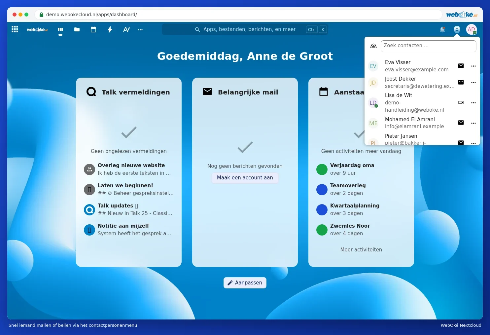Open the Analytics chart icon in top bar
The width and height of the screenshot is (490, 335).
[x=126, y=29]
